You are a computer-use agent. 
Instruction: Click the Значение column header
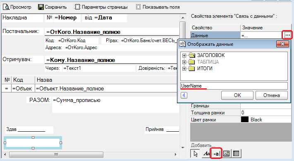tap(266, 28)
